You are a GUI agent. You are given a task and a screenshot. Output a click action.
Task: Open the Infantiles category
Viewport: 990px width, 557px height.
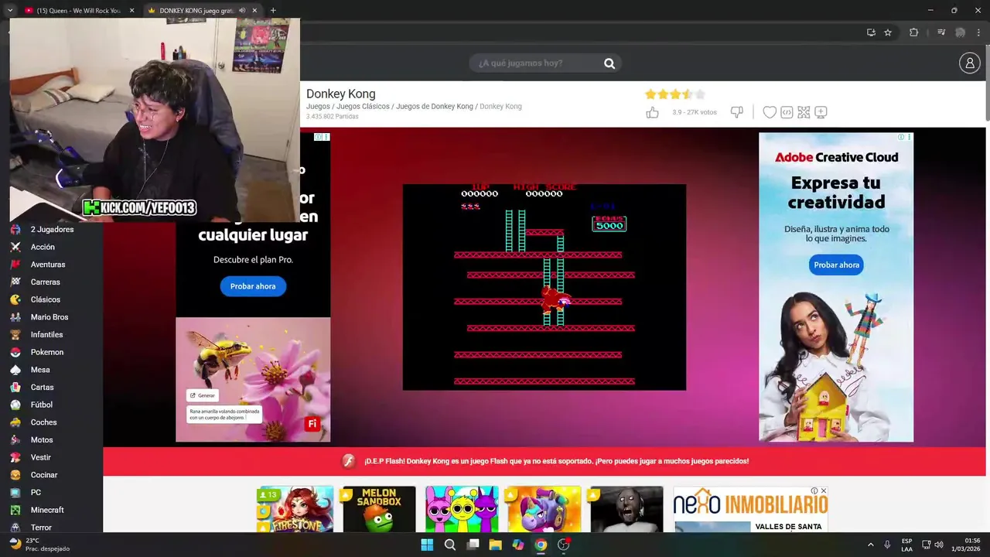(x=46, y=335)
